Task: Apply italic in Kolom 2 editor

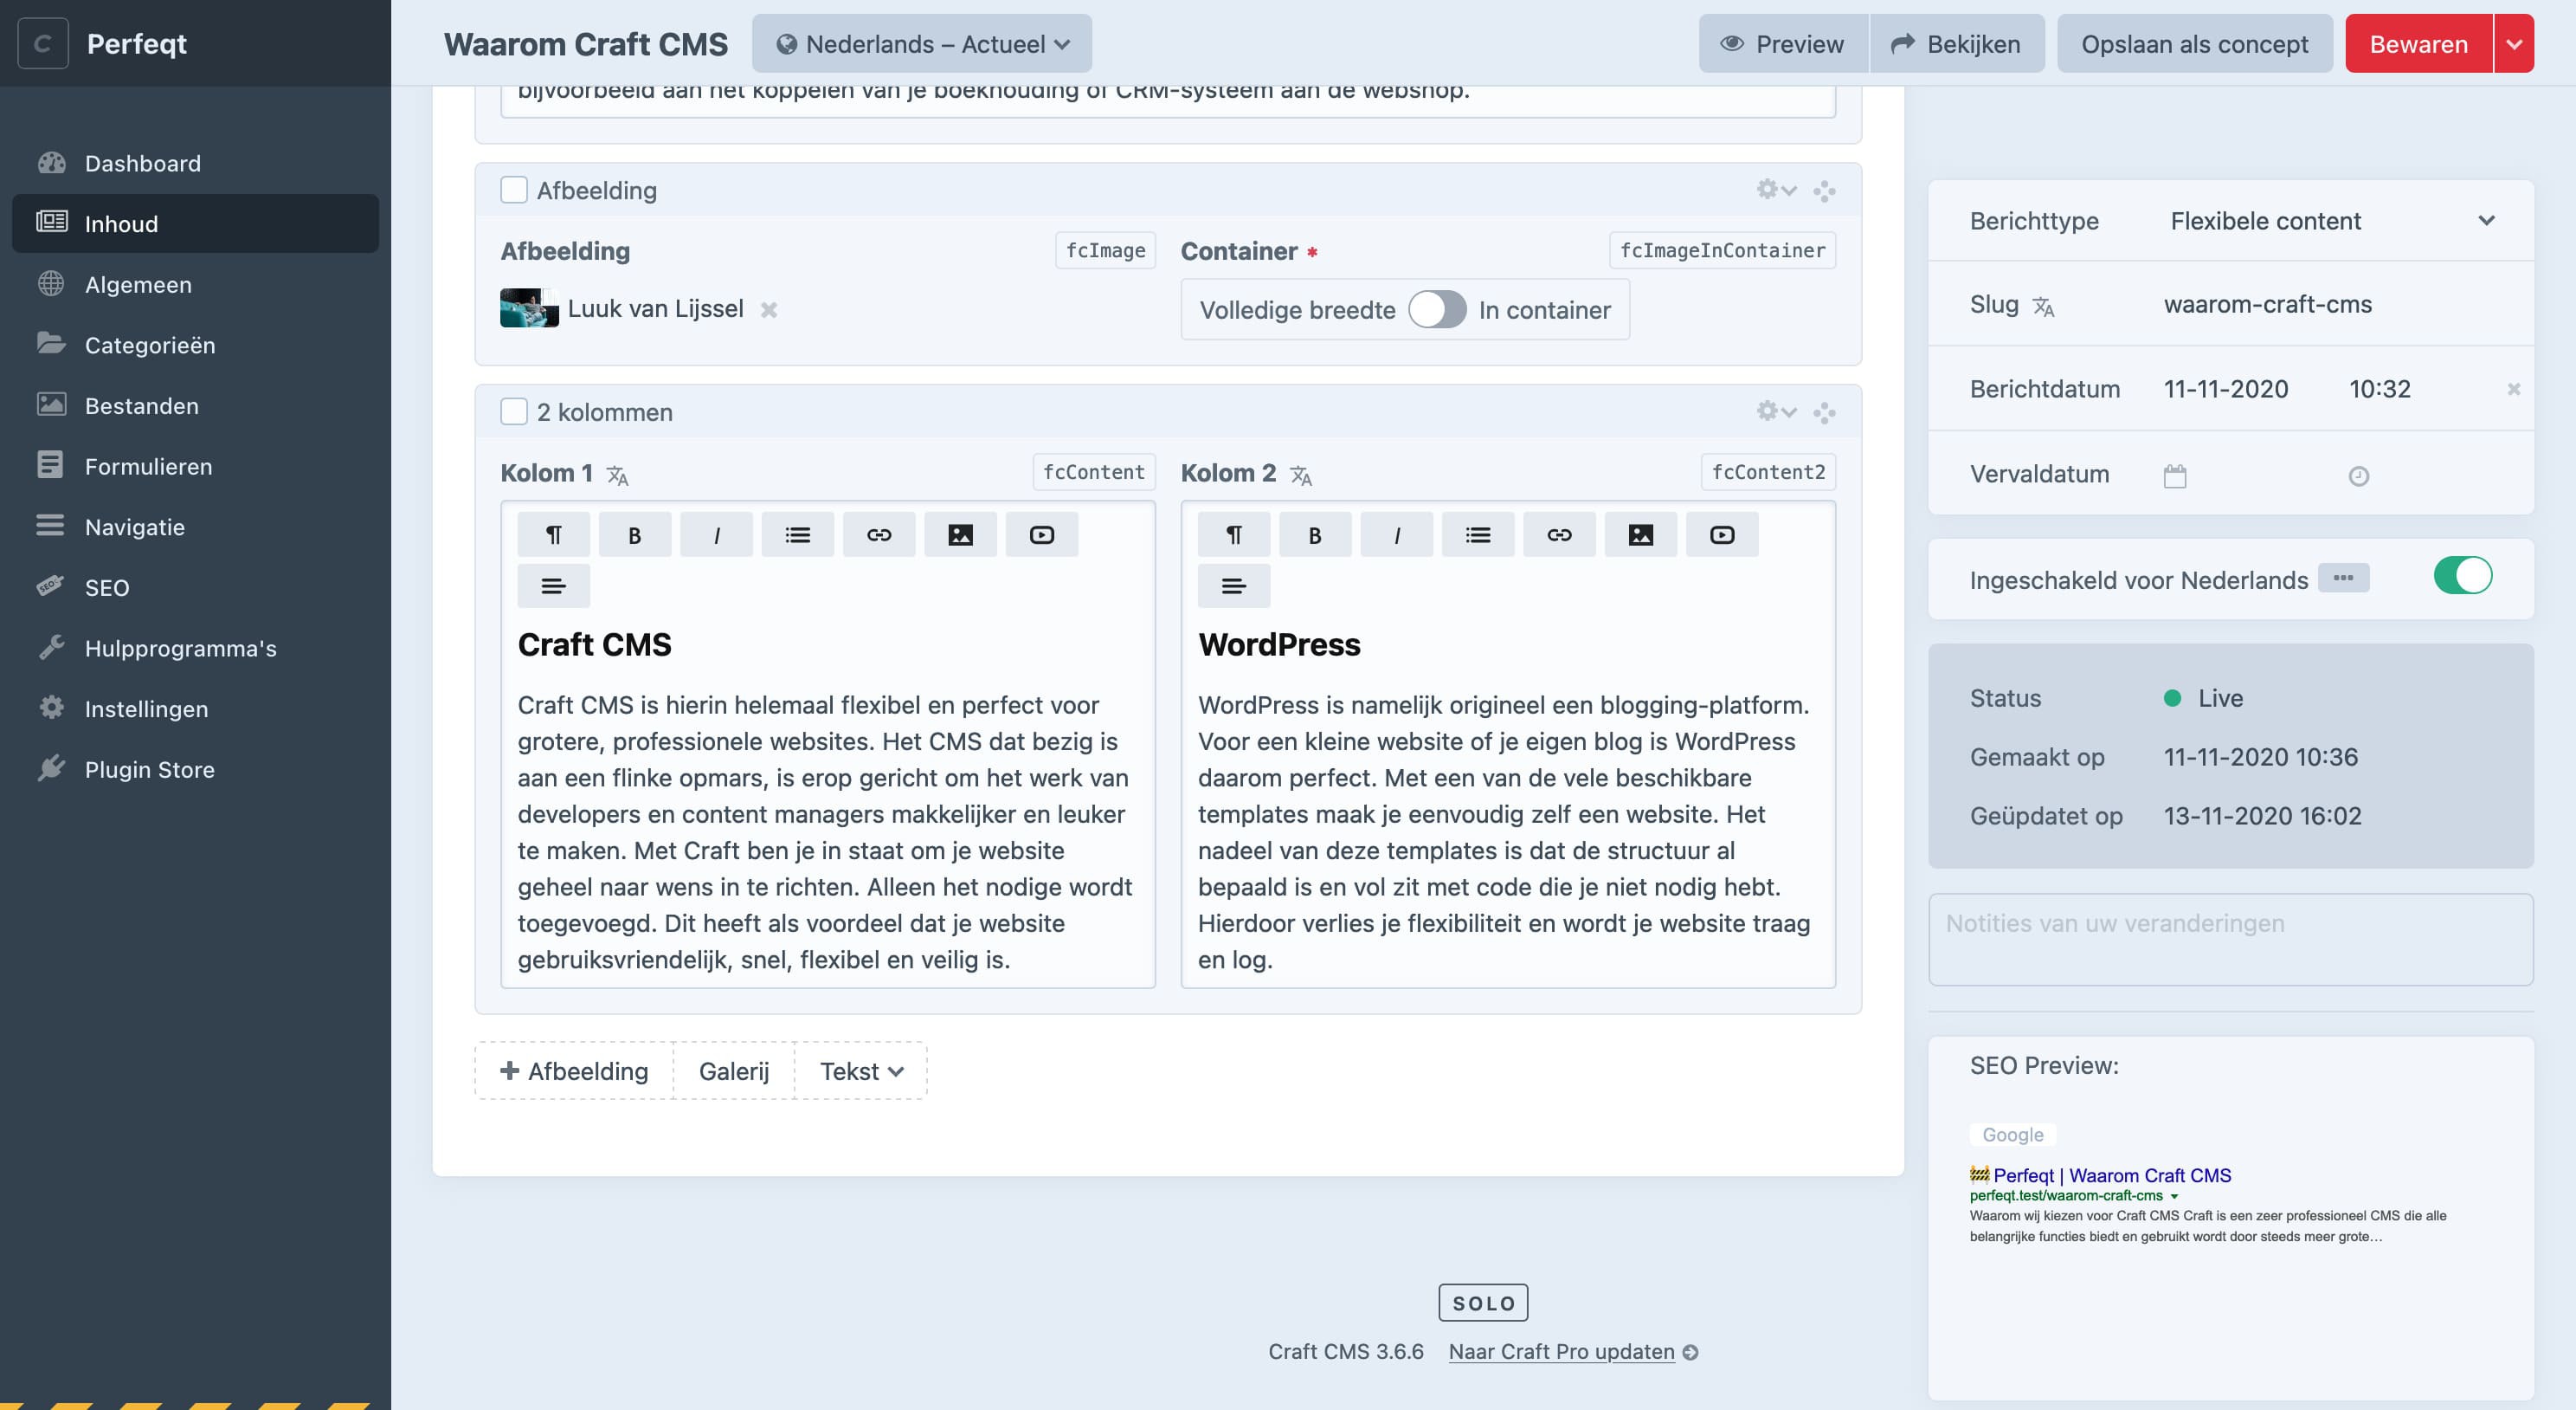Action: (x=1397, y=534)
